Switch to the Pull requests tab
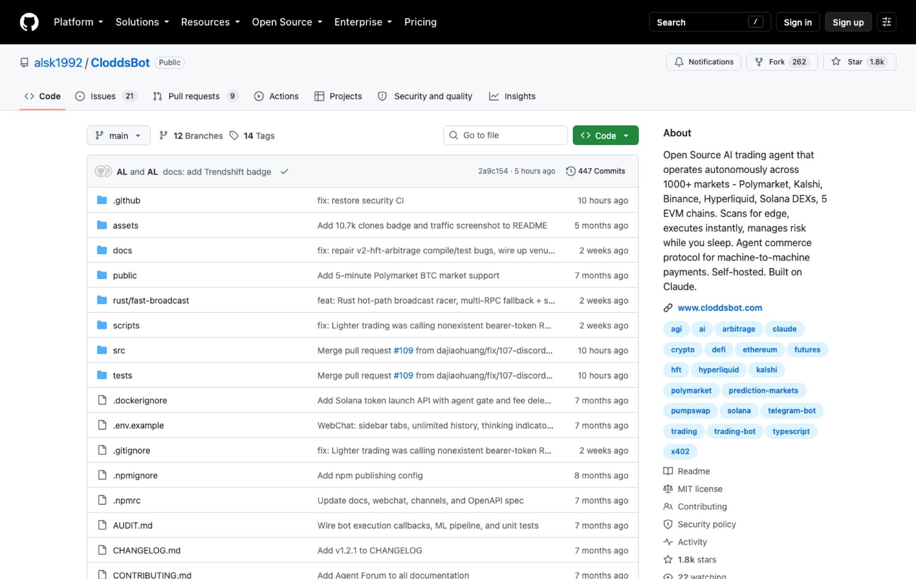Viewport: 916px width, 579px height. point(196,96)
